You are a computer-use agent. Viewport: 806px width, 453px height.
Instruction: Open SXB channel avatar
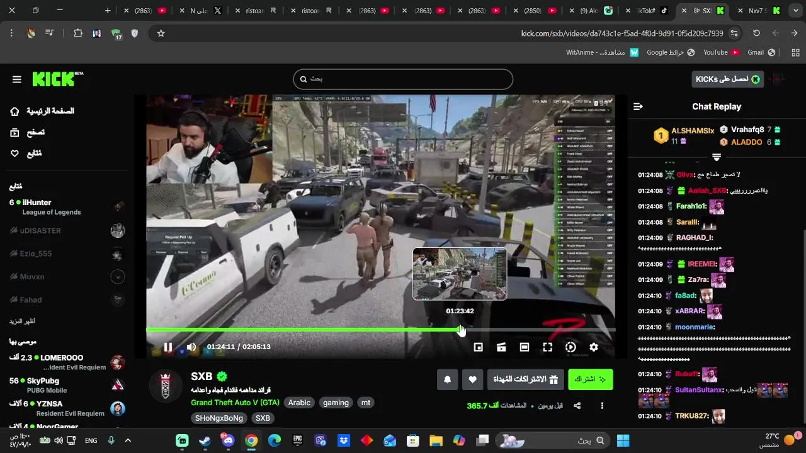pyautogui.click(x=166, y=386)
